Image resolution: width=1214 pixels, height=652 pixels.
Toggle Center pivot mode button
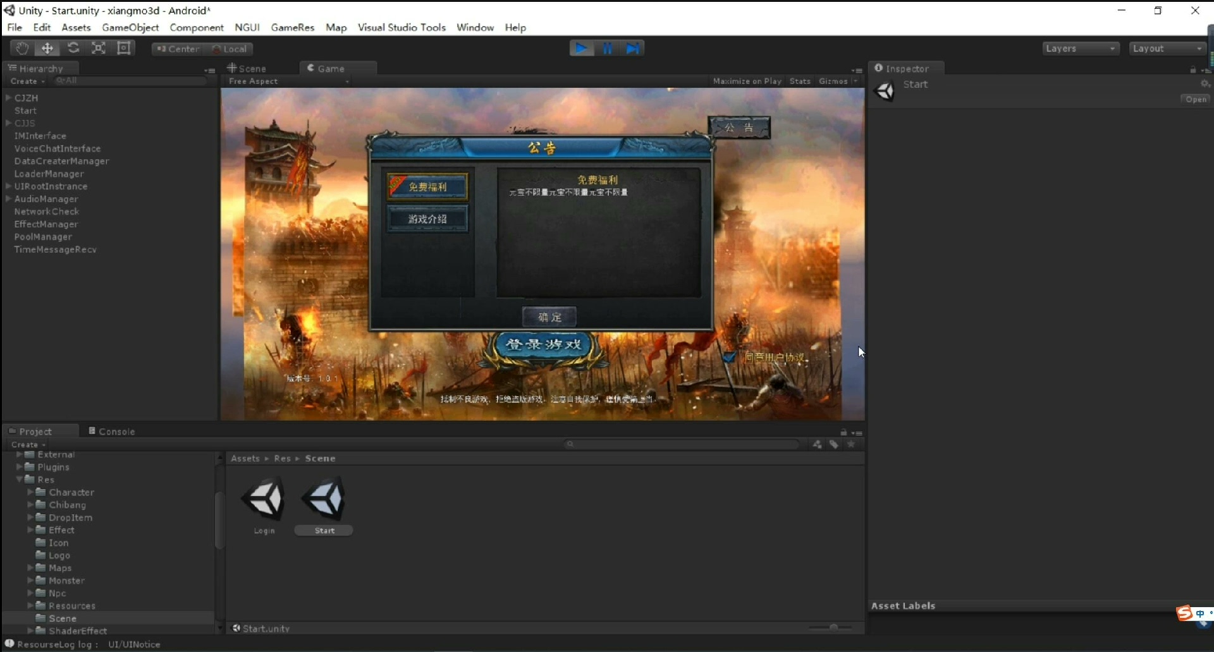[178, 49]
